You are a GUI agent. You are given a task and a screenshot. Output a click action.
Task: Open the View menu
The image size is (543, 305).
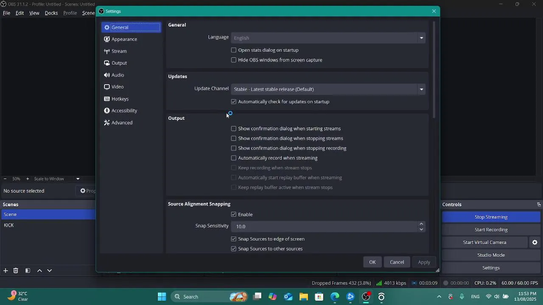[x=34, y=13]
